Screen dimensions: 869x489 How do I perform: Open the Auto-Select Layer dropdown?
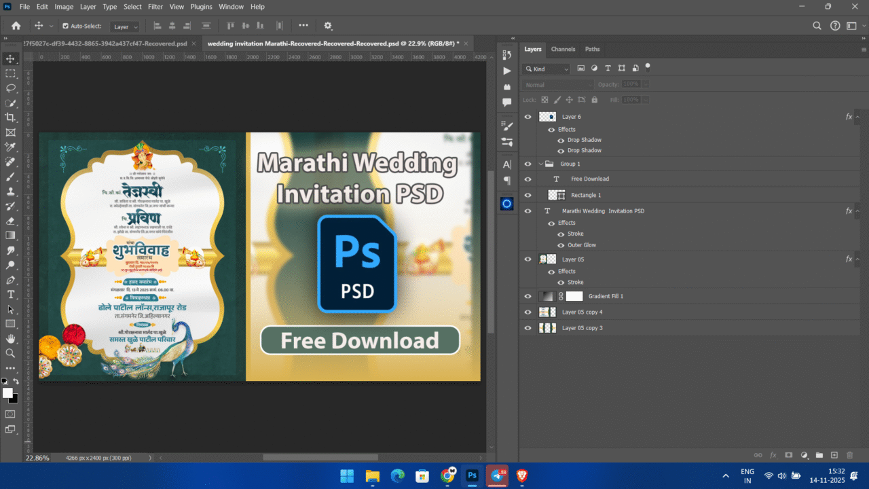pos(126,26)
